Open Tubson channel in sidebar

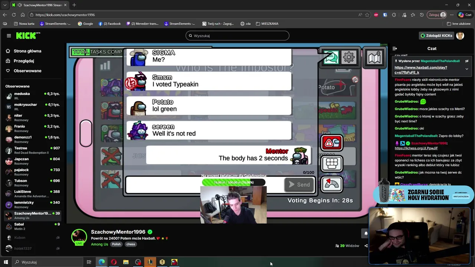[33, 182]
